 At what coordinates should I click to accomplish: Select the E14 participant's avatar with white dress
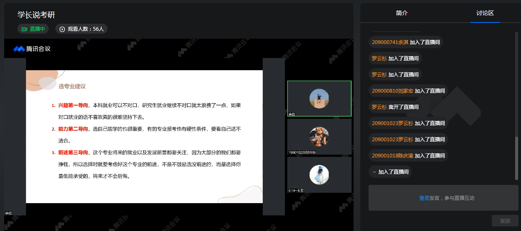(319, 175)
